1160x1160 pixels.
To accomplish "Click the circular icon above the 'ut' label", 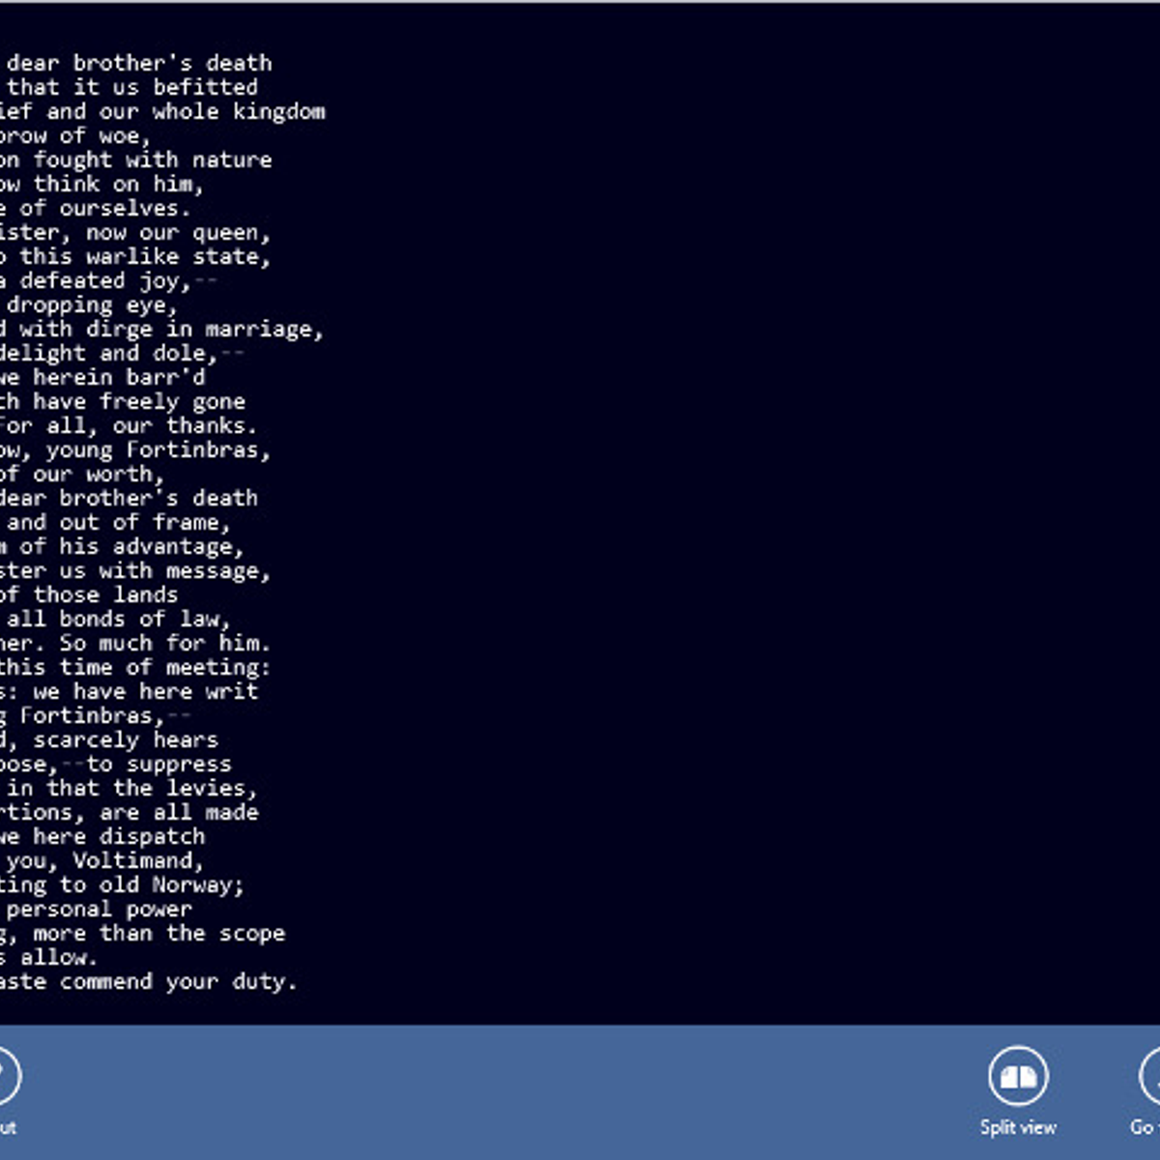I will coord(5,1076).
